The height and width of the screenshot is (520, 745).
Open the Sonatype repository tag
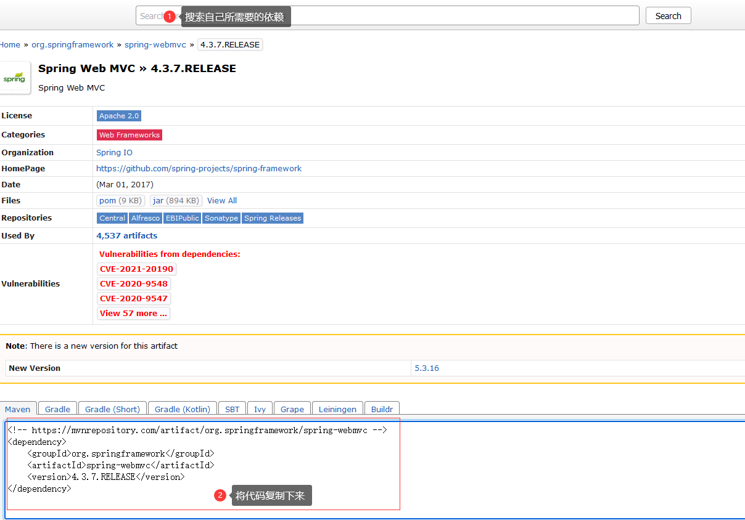[x=221, y=218]
